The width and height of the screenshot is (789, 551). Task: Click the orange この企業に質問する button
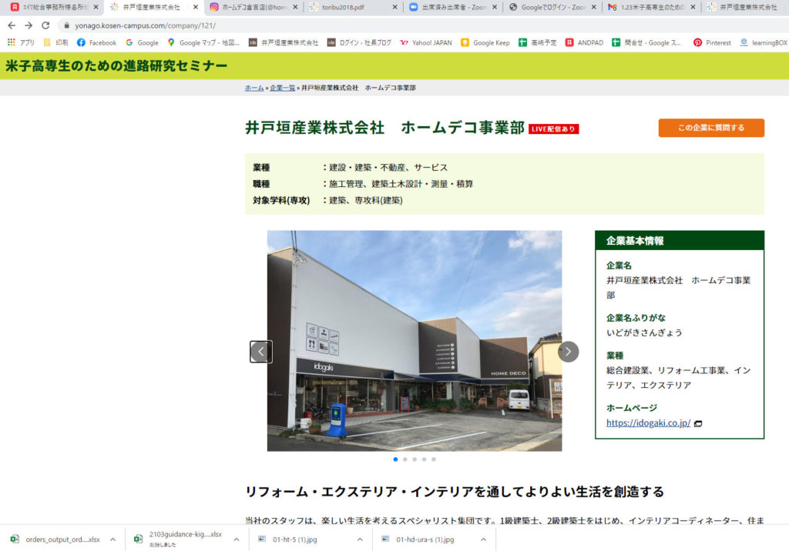point(711,128)
